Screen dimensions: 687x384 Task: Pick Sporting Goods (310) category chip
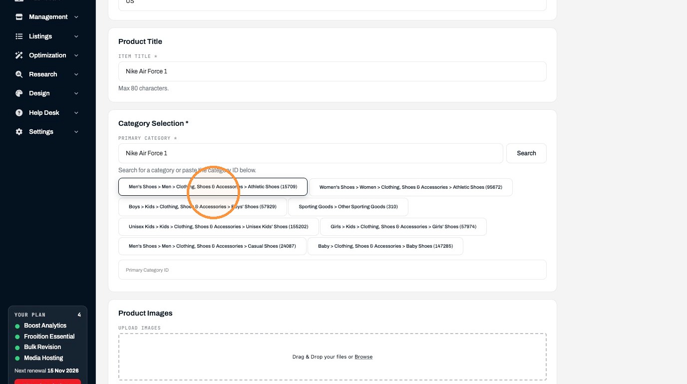click(x=348, y=207)
